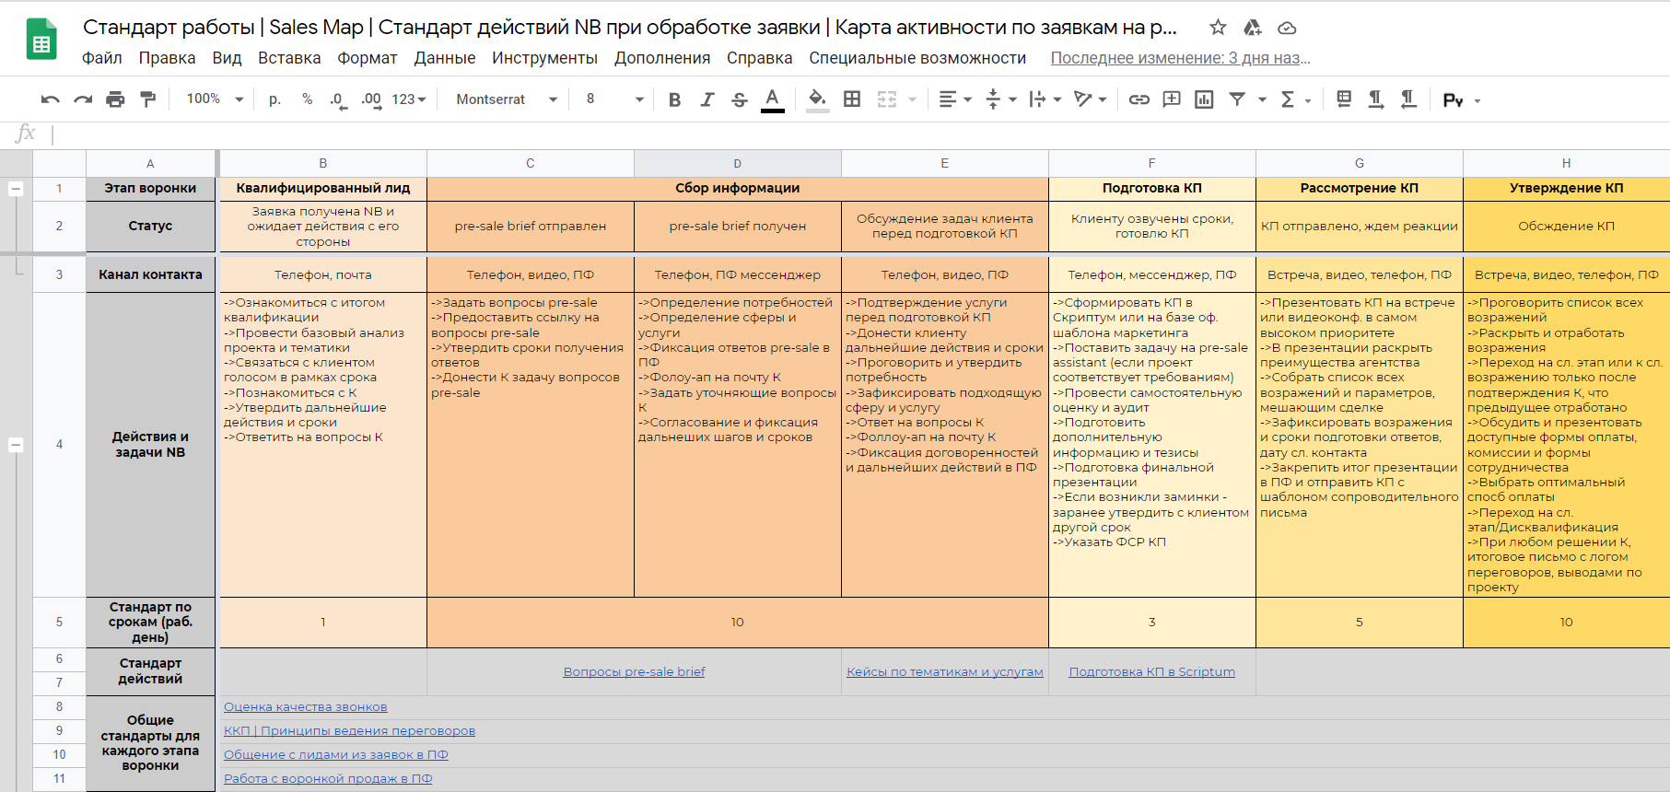
Task: Open text wrapping dropdown
Action: (1045, 99)
